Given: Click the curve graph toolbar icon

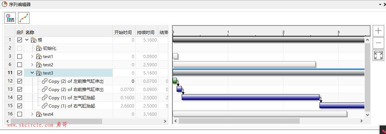Looking at the screenshot, I should click(24, 18).
